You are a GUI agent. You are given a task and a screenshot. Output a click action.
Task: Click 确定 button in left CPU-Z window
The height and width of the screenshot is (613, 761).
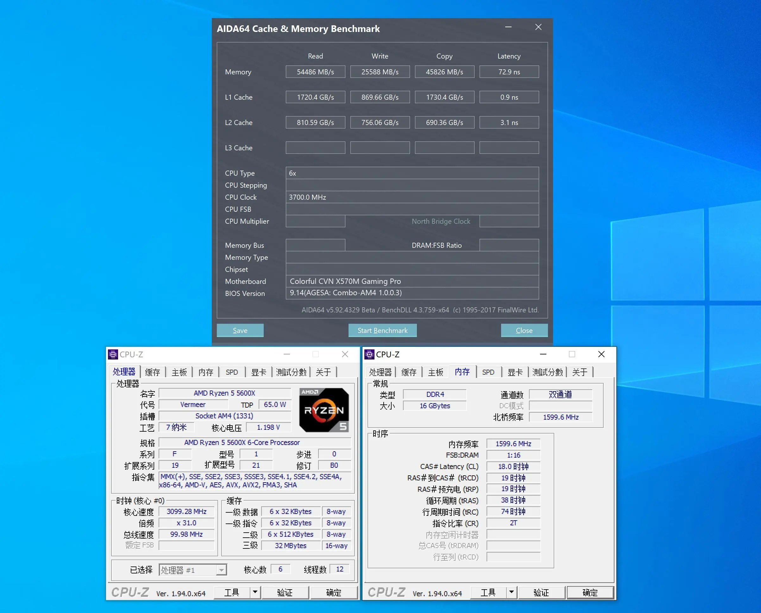click(x=334, y=592)
